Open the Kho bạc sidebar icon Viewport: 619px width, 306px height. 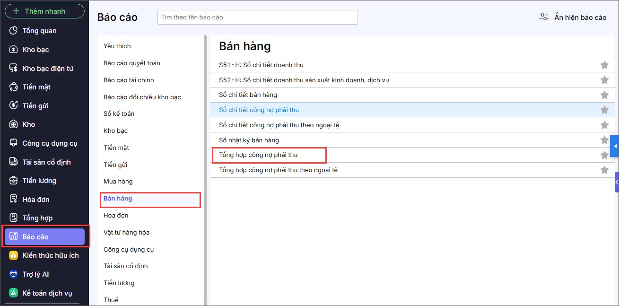coord(14,50)
